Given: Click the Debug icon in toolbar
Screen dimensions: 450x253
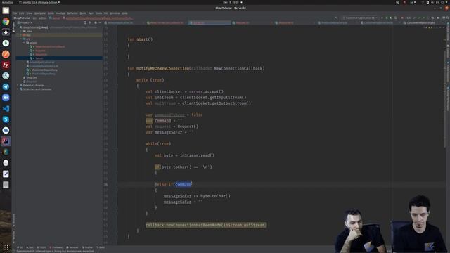Looking at the screenshot, I should coord(387,18).
